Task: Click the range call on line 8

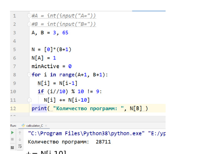Action: (x=67, y=75)
